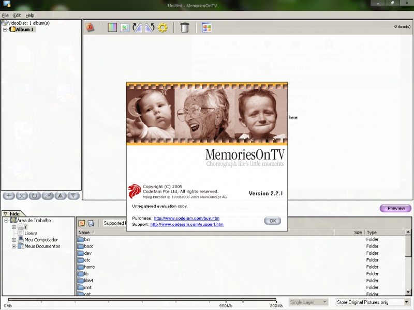The width and height of the screenshot is (414, 310).
Task: Click the pencil rename album button
Action: click(x=48, y=196)
